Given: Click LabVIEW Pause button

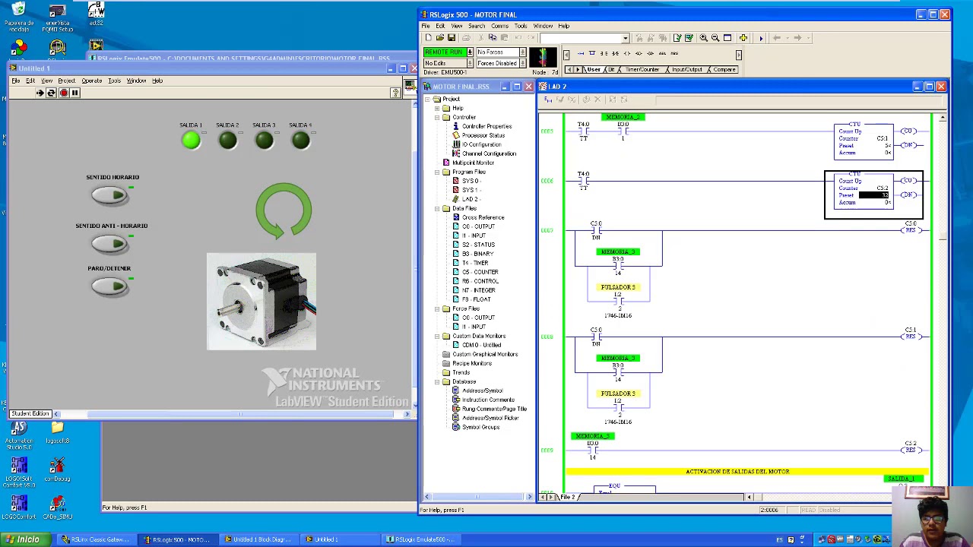Looking at the screenshot, I should point(74,93).
